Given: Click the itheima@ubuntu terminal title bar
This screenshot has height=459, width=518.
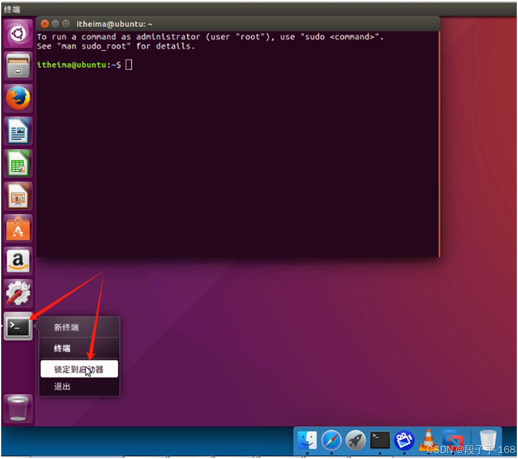Looking at the screenshot, I should (238, 24).
